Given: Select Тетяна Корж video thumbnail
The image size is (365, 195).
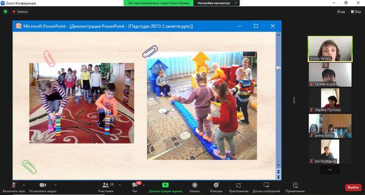Looking at the screenshot, I should [330, 75].
